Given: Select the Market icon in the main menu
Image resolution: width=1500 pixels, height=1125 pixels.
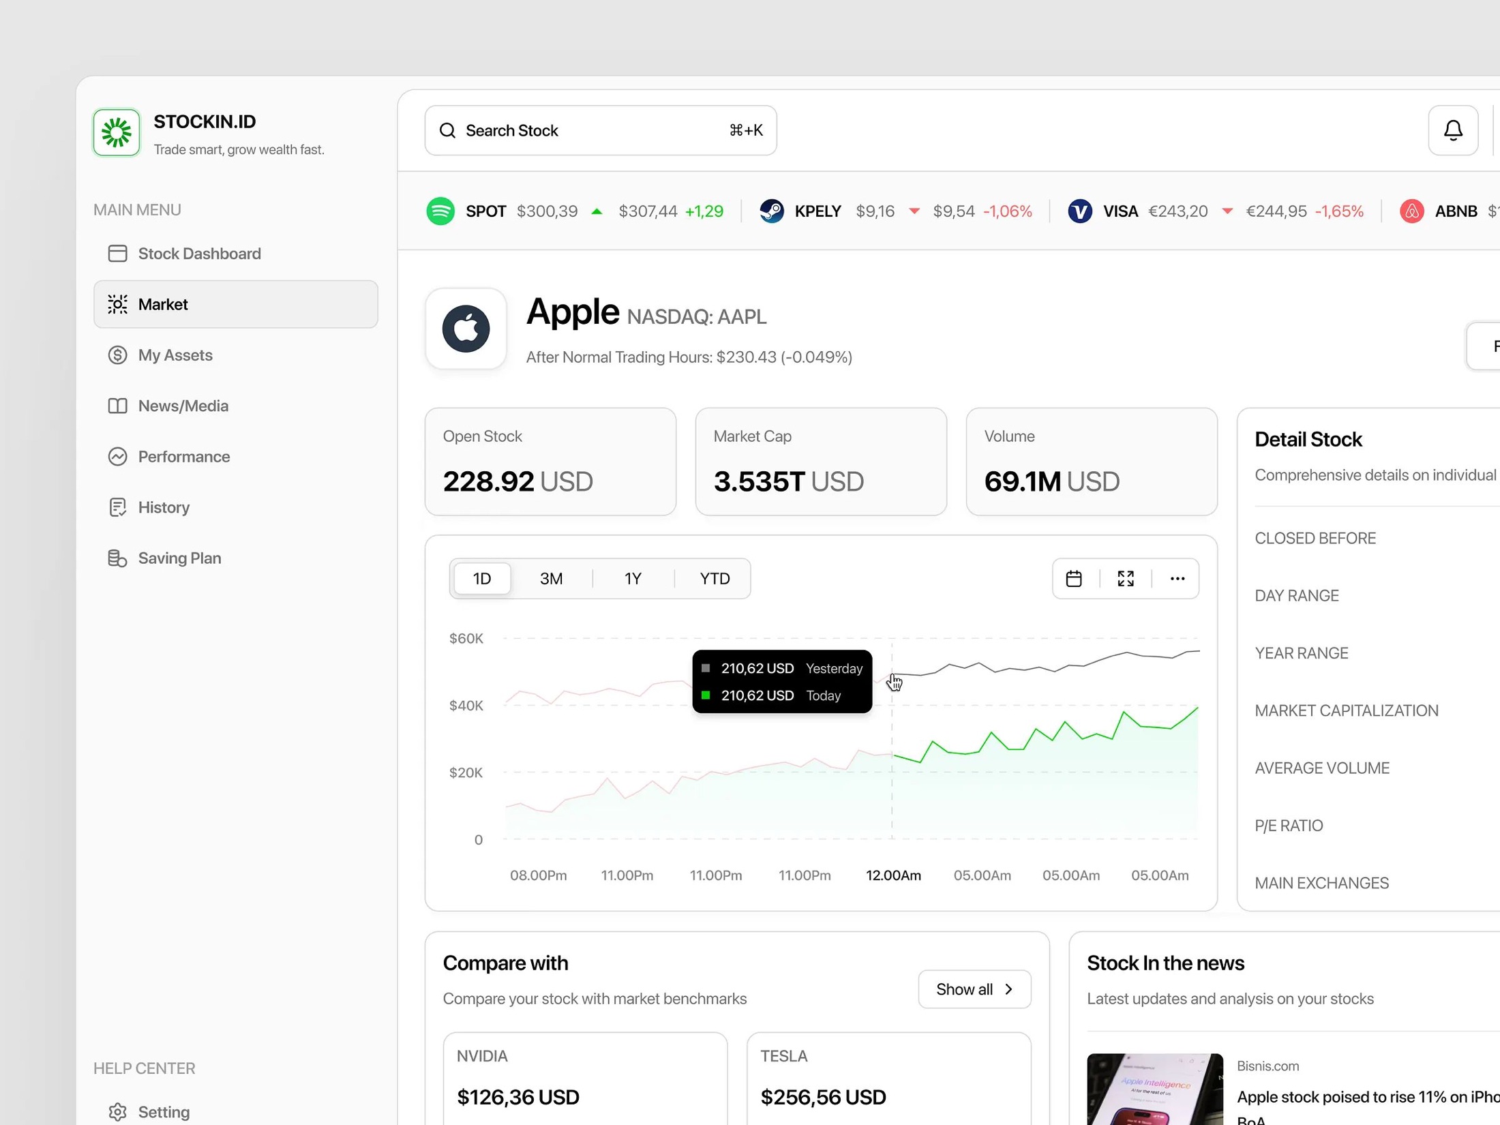Looking at the screenshot, I should pyautogui.click(x=117, y=304).
